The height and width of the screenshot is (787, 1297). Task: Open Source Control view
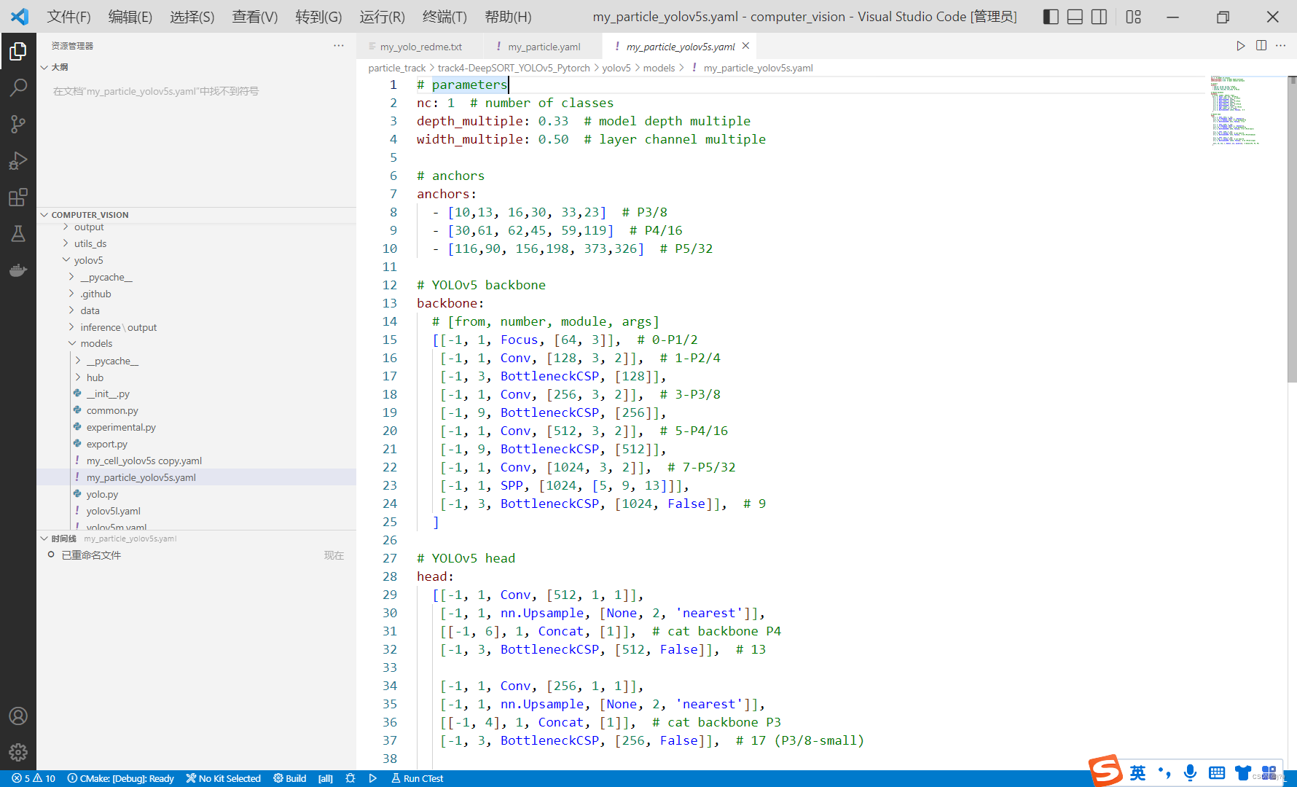click(18, 124)
